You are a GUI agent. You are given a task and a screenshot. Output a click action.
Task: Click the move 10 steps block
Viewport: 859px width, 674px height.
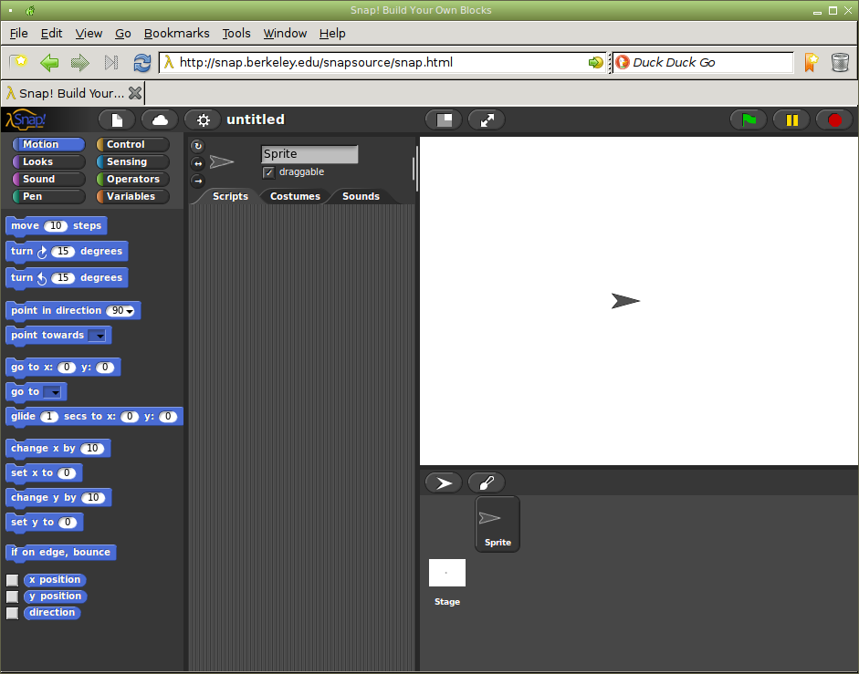[x=56, y=226]
